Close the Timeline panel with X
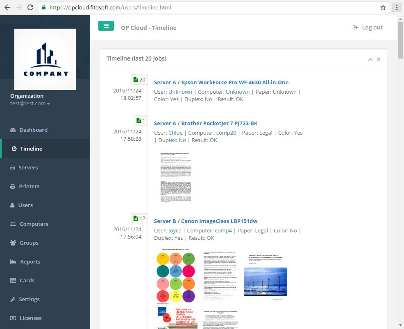Screen dimensions: 404x329 click(x=379, y=59)
